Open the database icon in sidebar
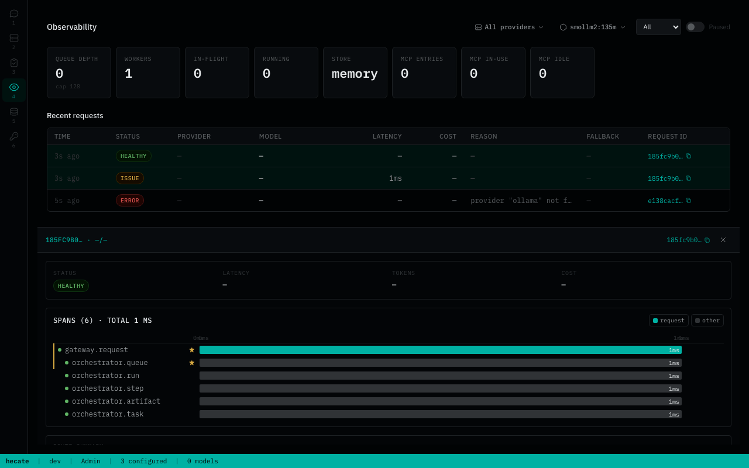The height and width of the screenshot is (468, 749). [14, 112]
